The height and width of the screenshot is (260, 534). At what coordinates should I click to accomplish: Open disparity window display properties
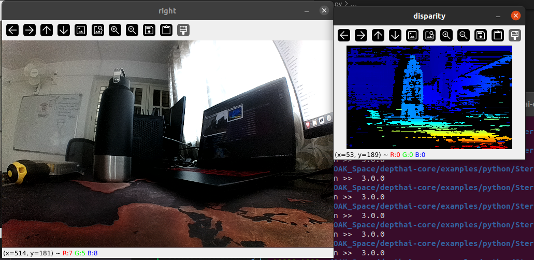tap(514, 35)
